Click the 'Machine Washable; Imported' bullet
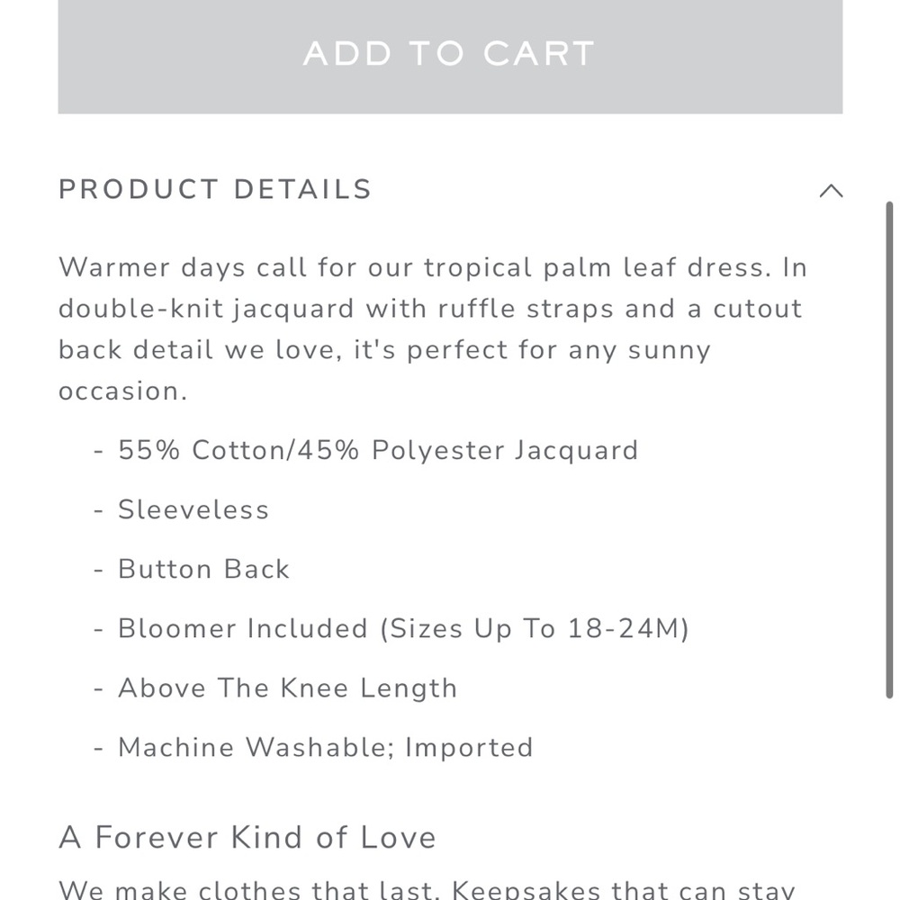Viewport: 900px width, 900px height. coord(326,747)
